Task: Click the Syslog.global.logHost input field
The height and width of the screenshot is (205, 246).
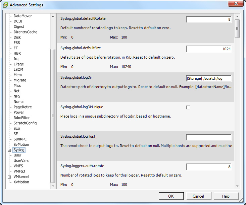Action: [x=208, y=137]
